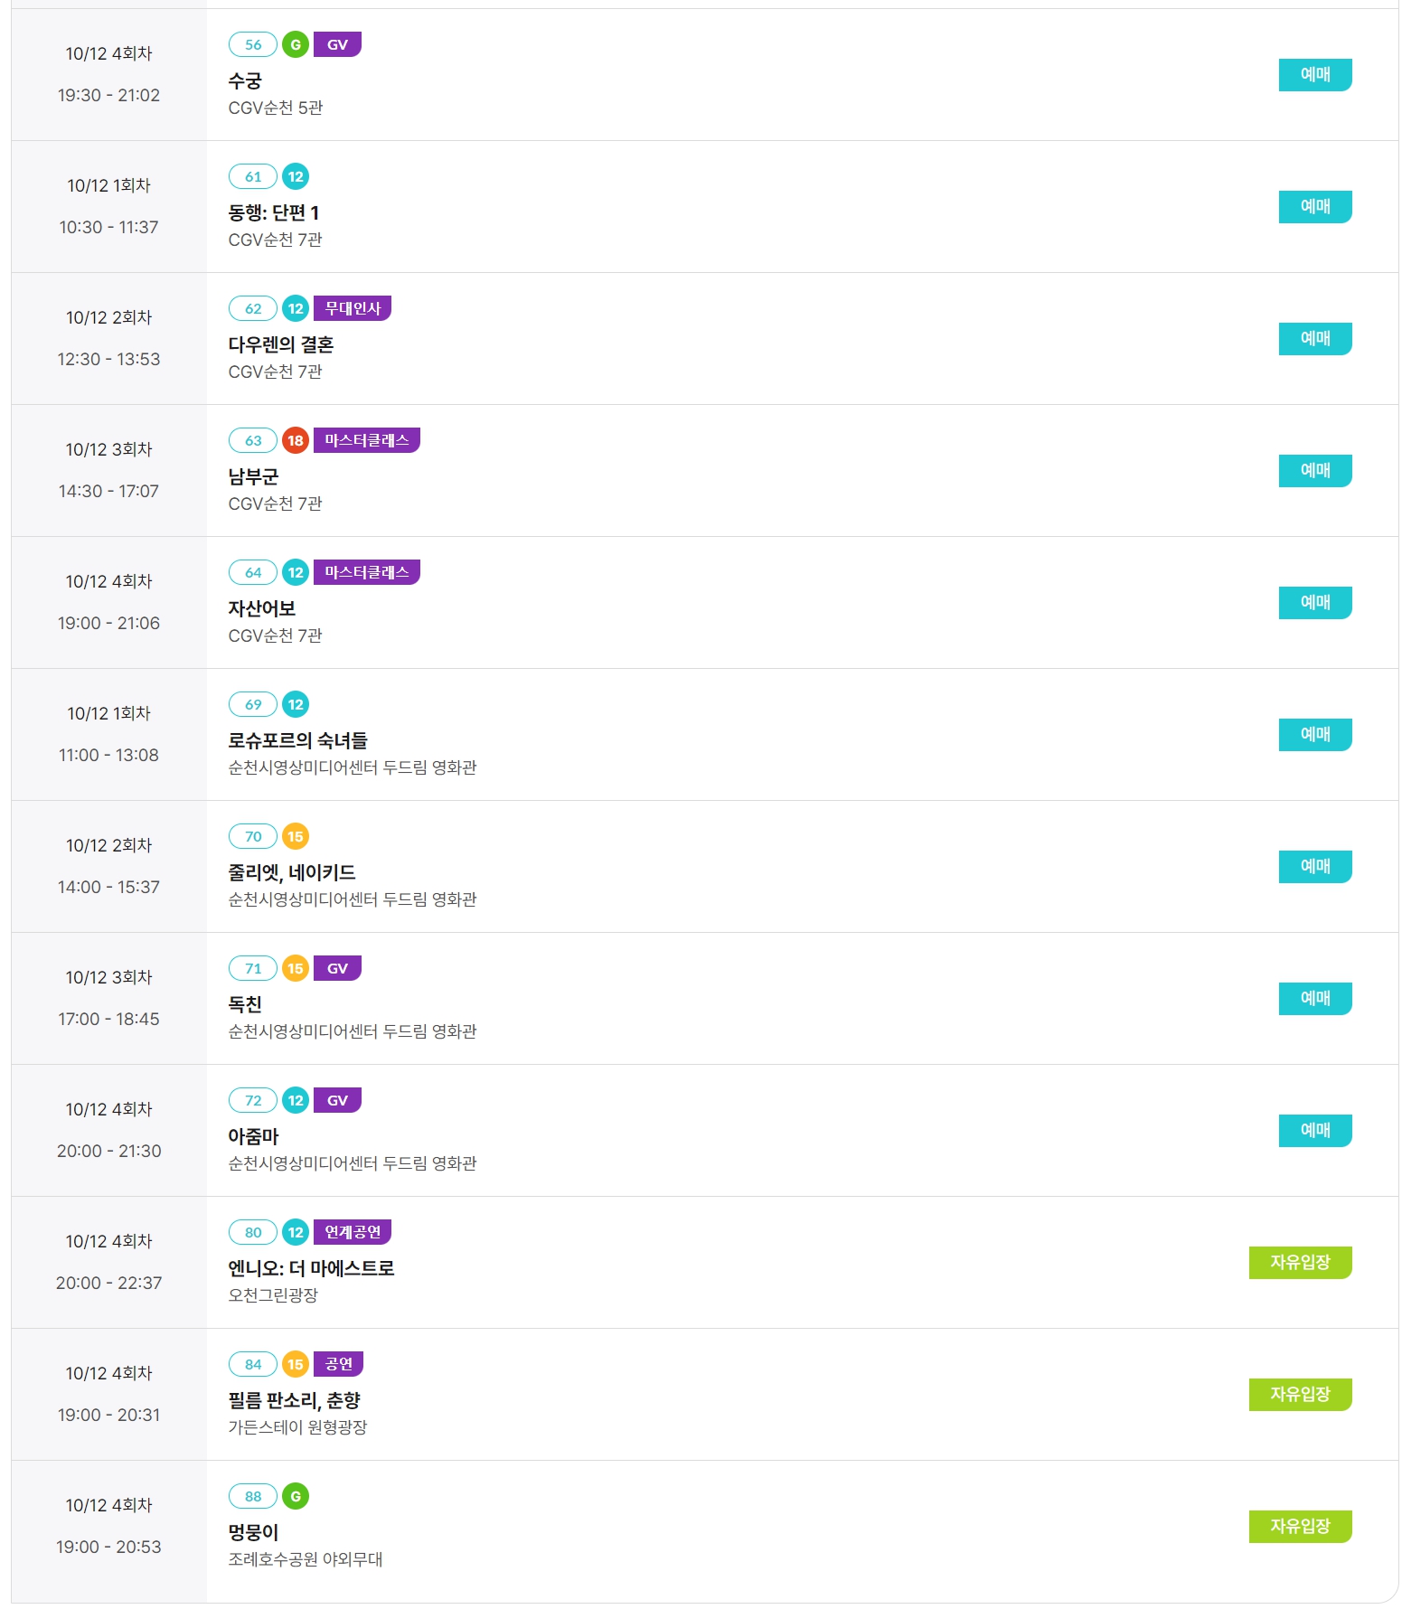Screen dimensions: 1402x1609
Task: Click 예매 button for 다우렌의 결혼
Action: tap(1315, 339)
